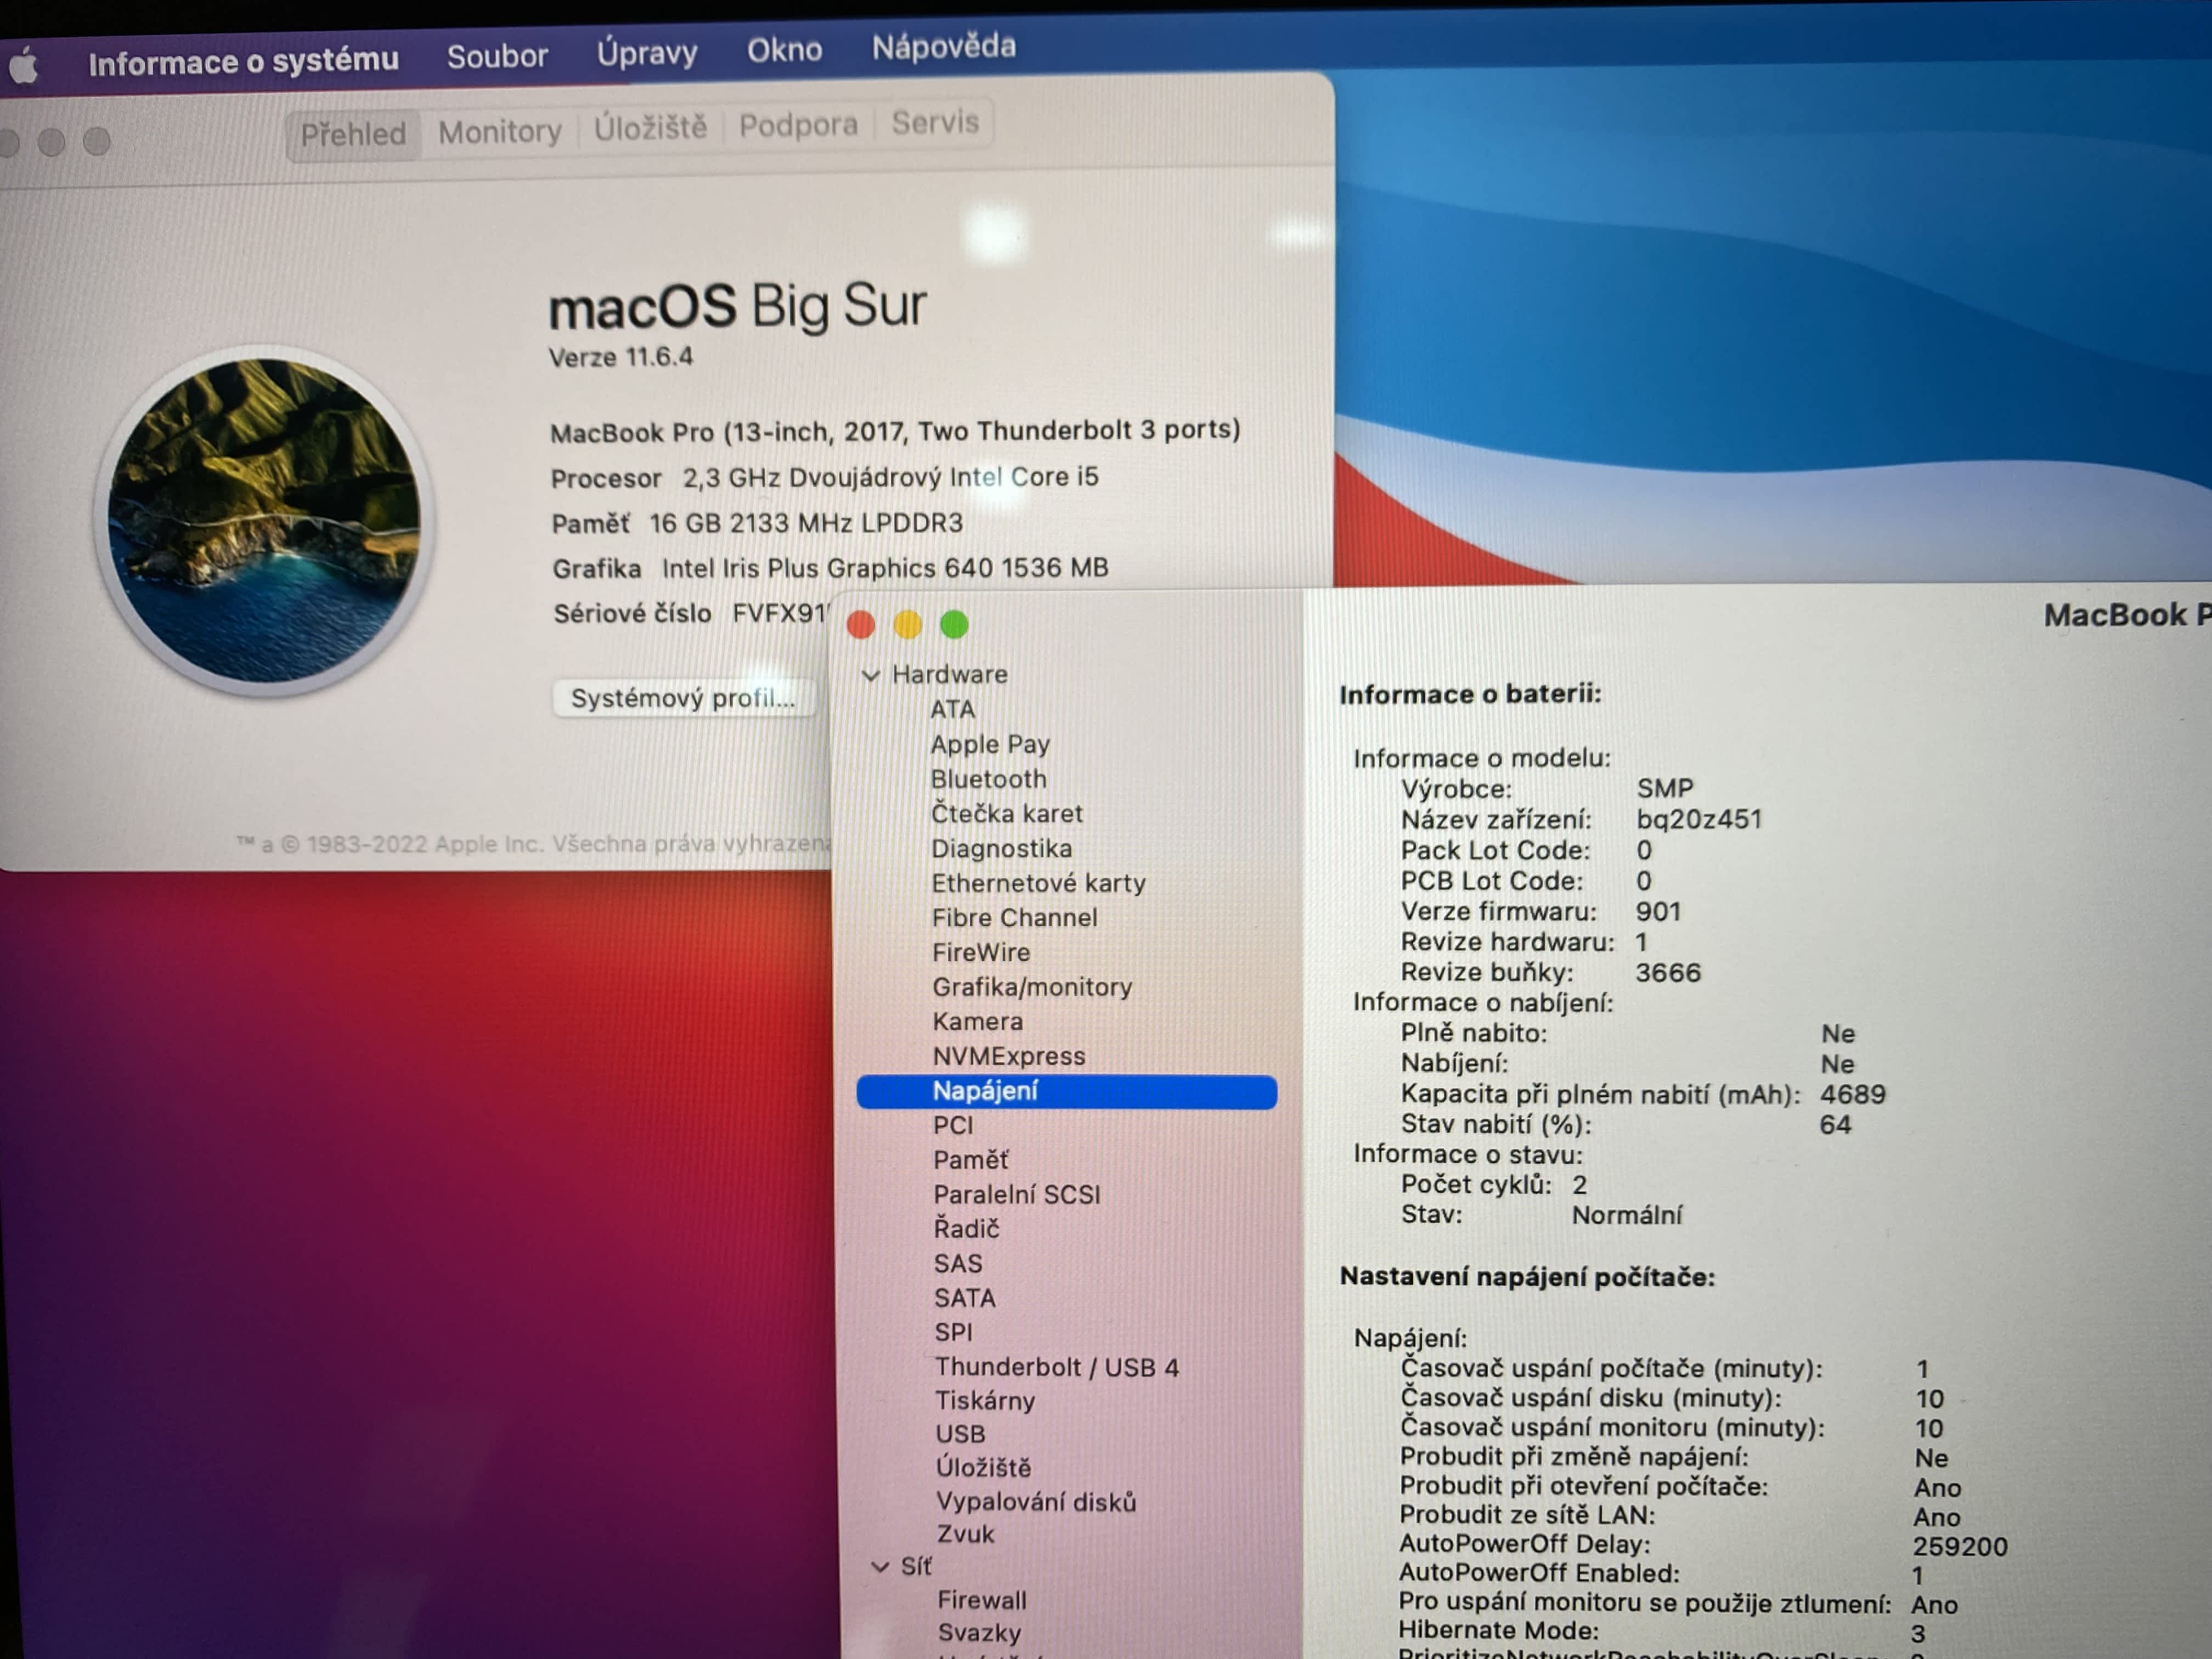Switch to the Úložiště tab
Screen dimensions: 2212x1659
650,127
